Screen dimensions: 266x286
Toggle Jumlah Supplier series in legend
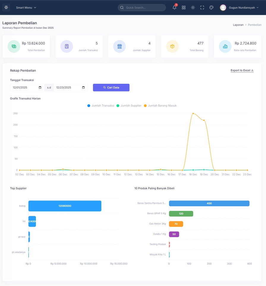(129, 105)
